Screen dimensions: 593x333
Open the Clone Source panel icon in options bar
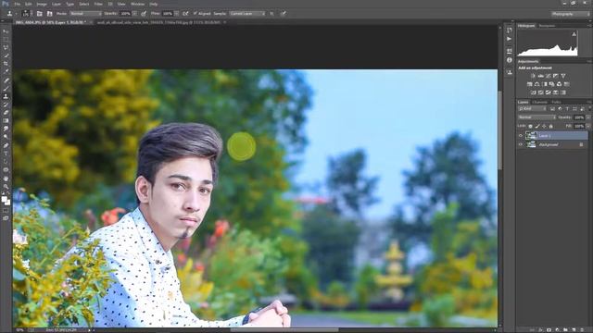(49, 14)
